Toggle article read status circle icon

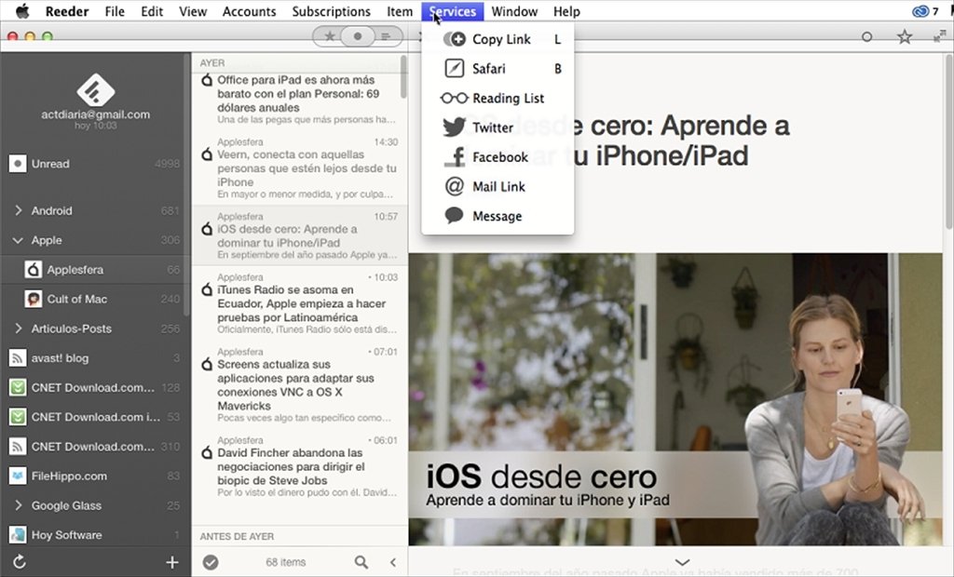pos(867,37)
